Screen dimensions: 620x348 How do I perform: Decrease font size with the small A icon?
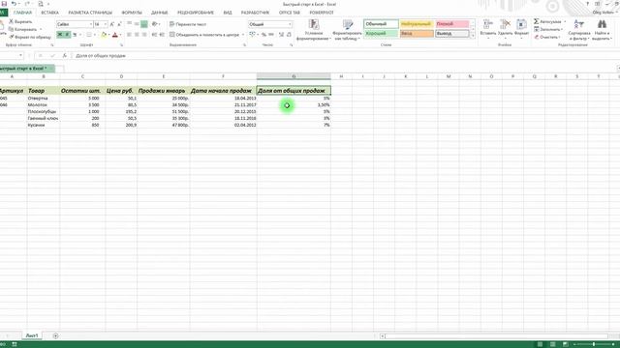click(x=119, y=24)
